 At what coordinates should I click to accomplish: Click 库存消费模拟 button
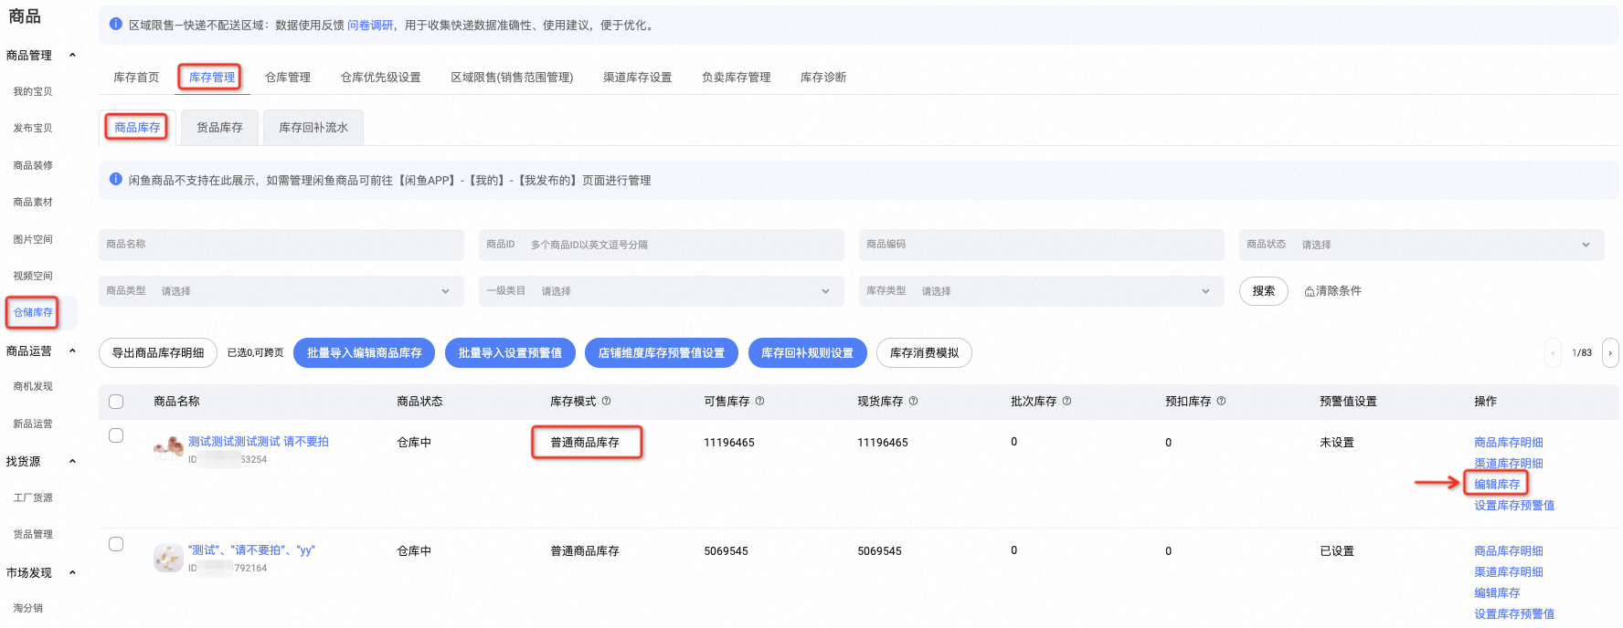[x=924, y=353]
